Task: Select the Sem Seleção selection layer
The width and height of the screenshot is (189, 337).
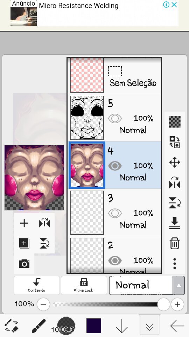Action: [x=115, y=76]
